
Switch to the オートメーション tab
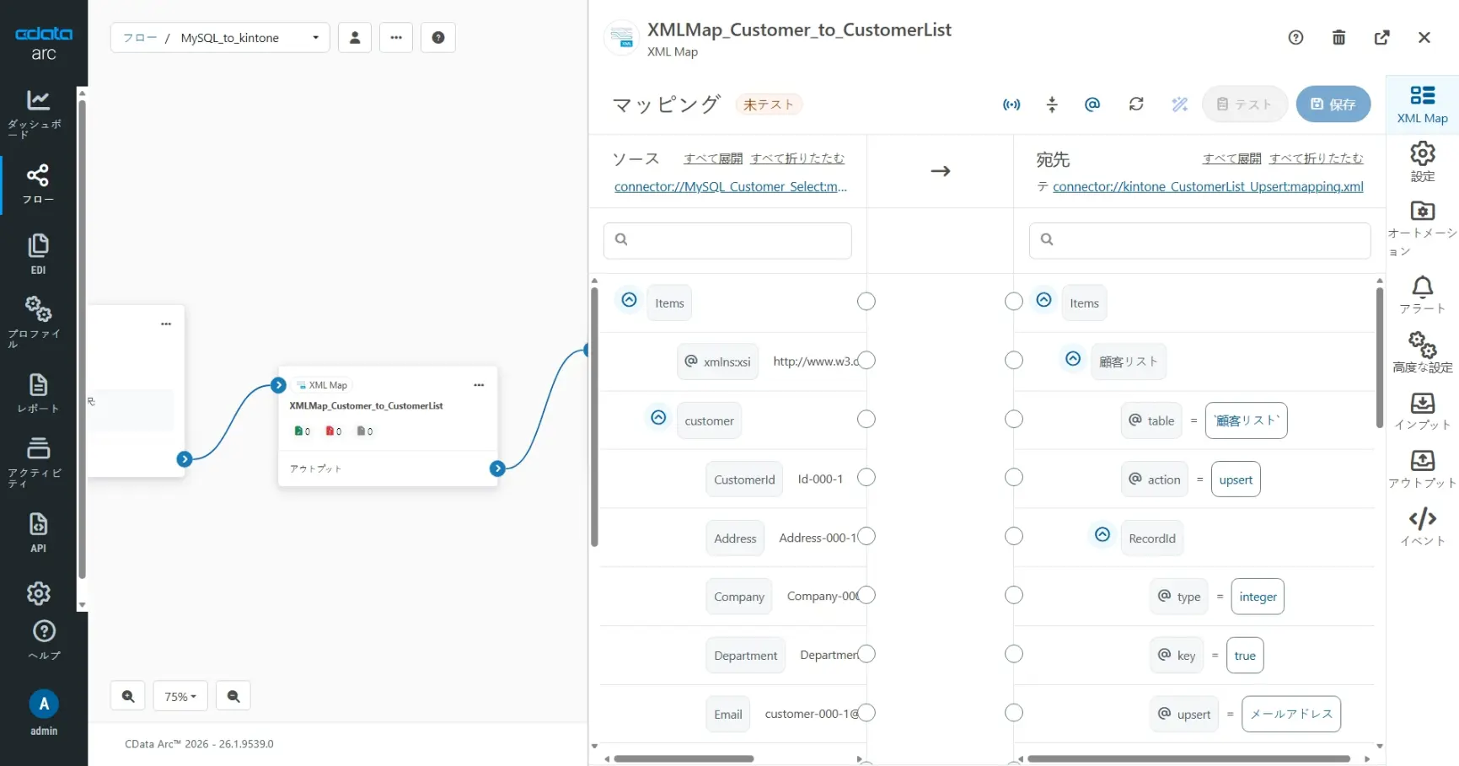point(1423,229)
